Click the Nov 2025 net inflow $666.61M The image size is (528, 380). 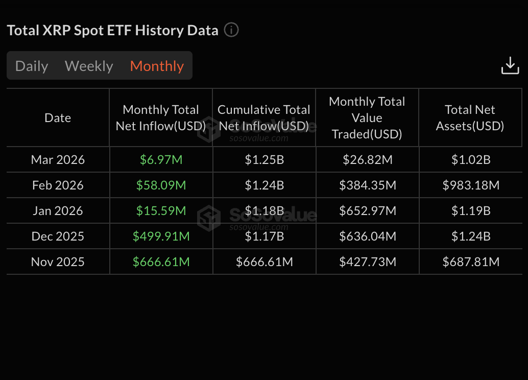[160, 262]
